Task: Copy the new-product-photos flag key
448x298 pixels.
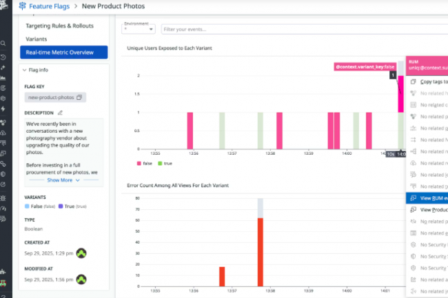Action: tap(79, 98)
